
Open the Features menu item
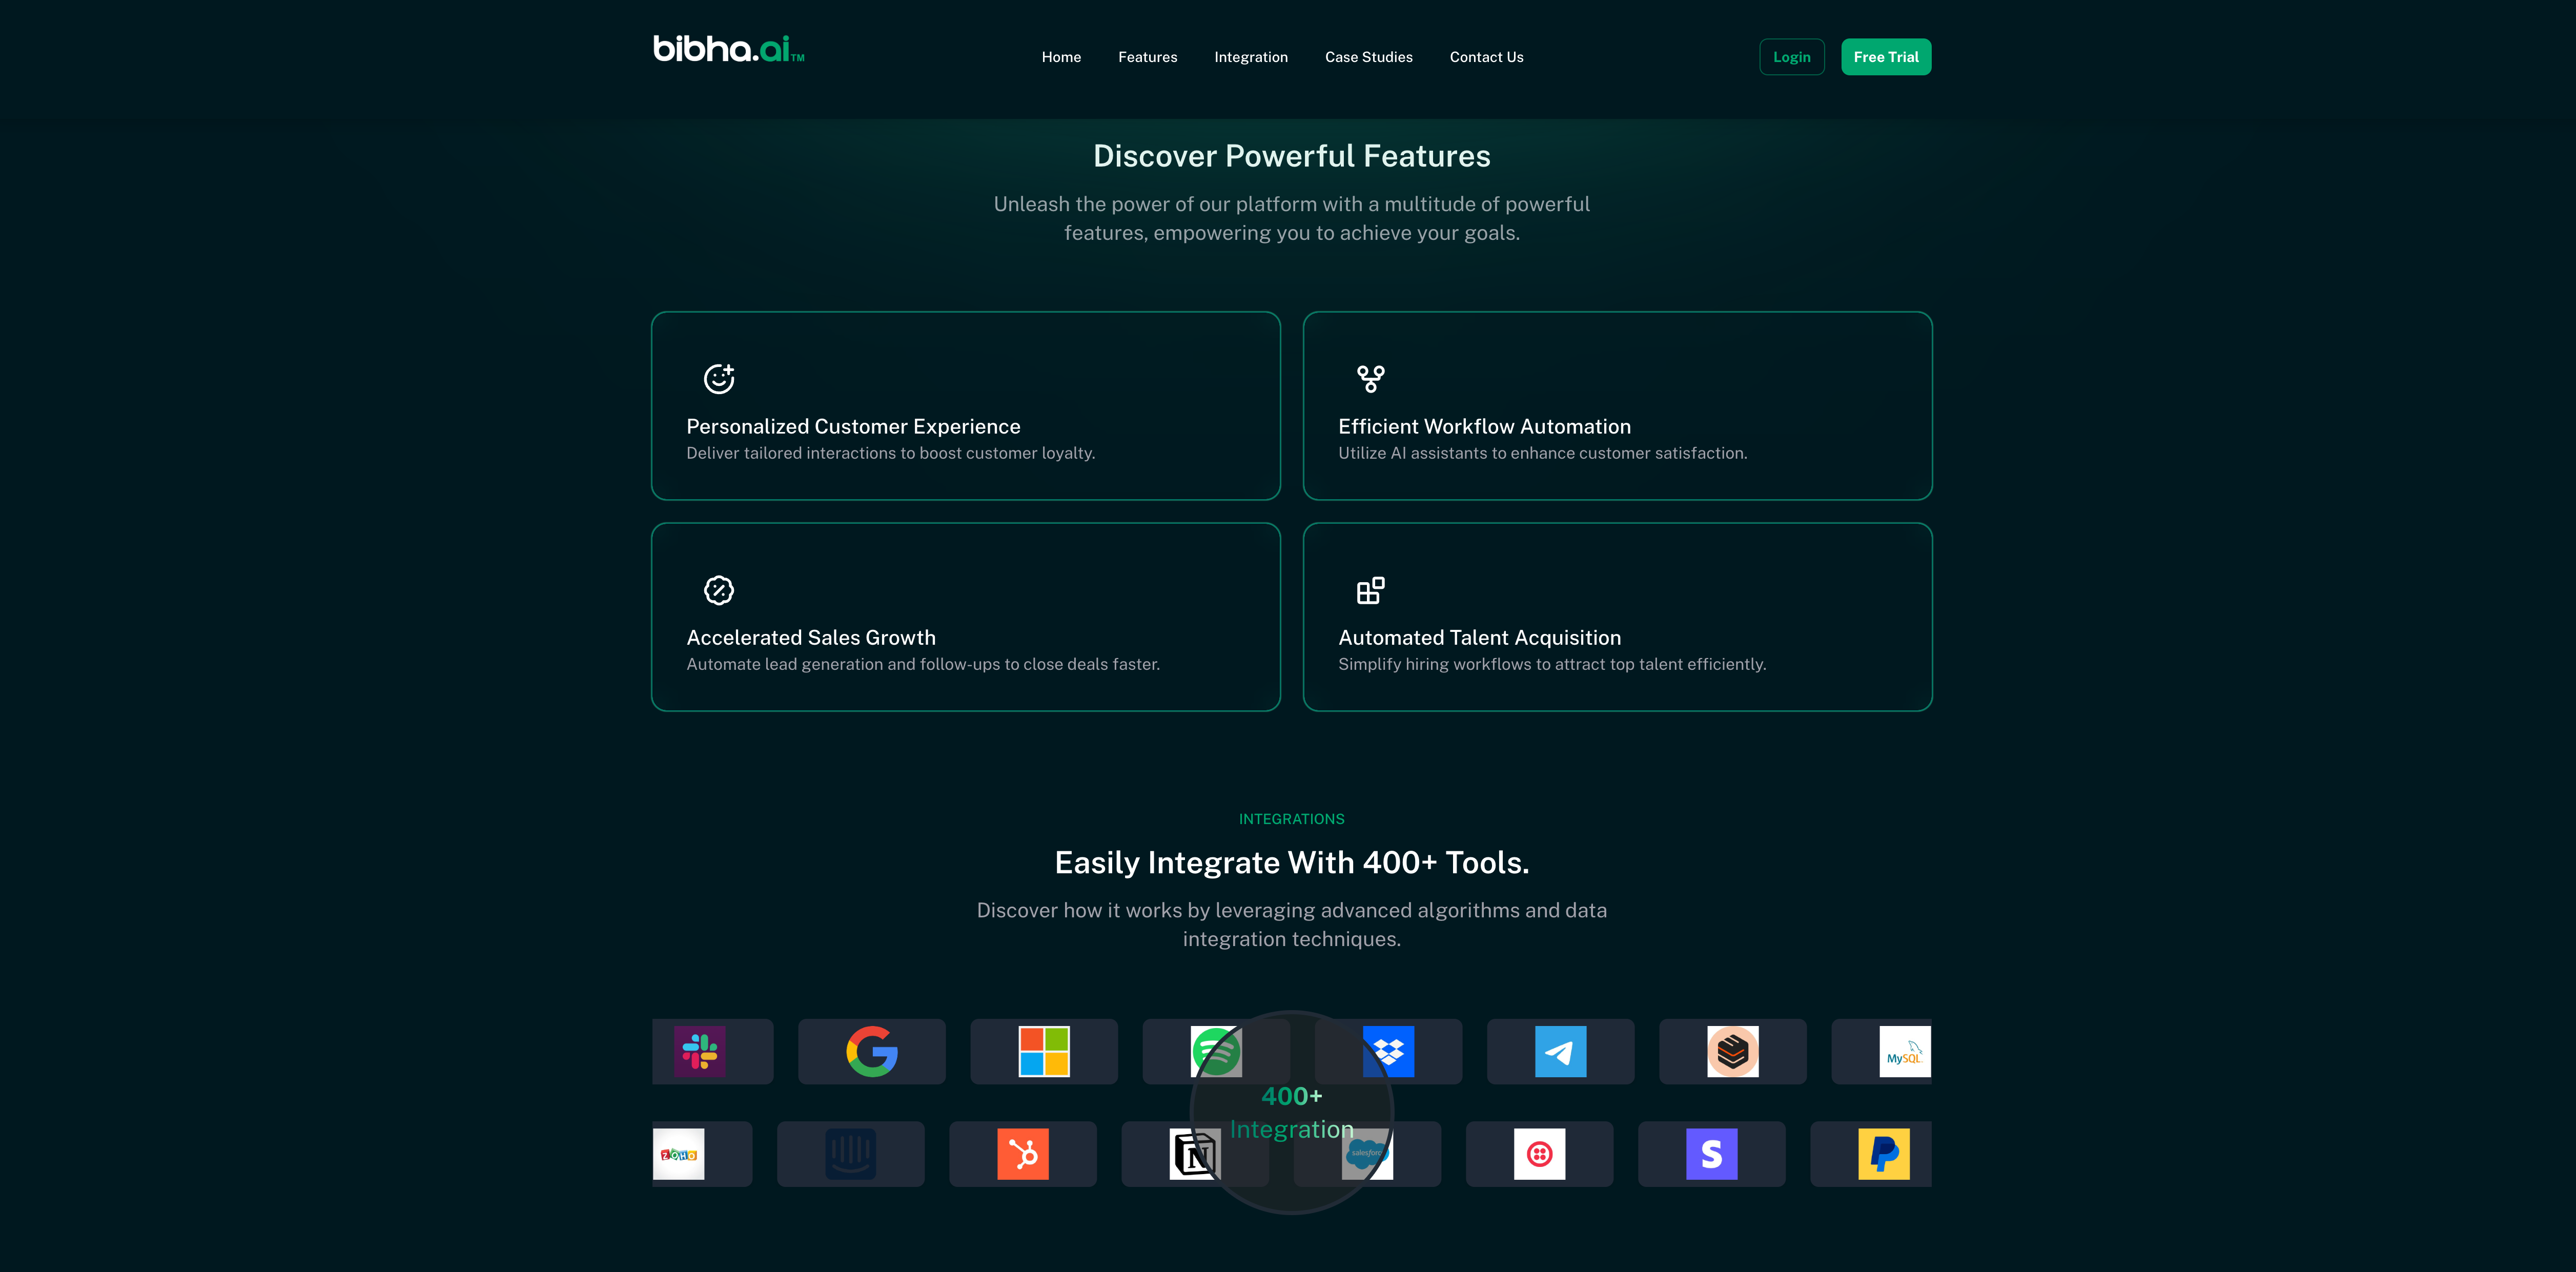point(1147,57)
